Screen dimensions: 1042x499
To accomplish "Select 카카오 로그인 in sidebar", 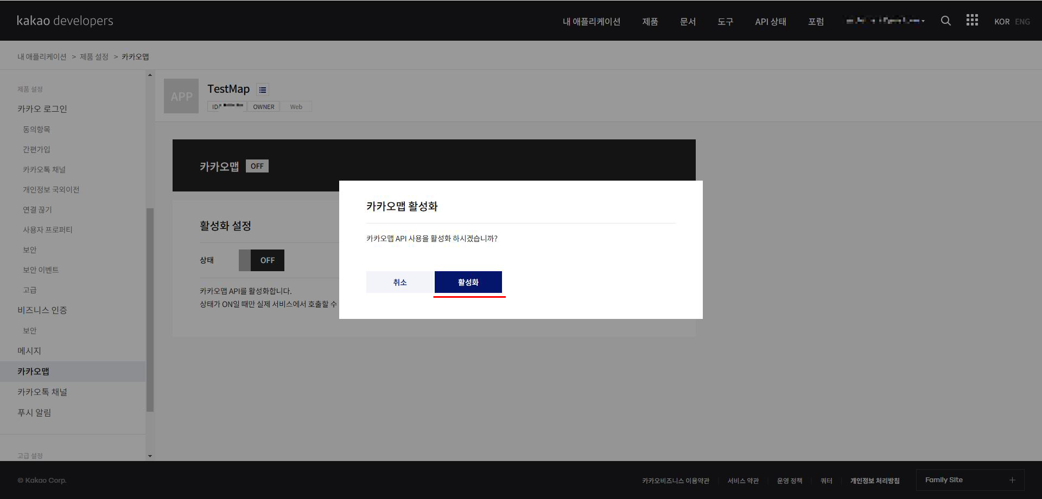I will [42, 109].
